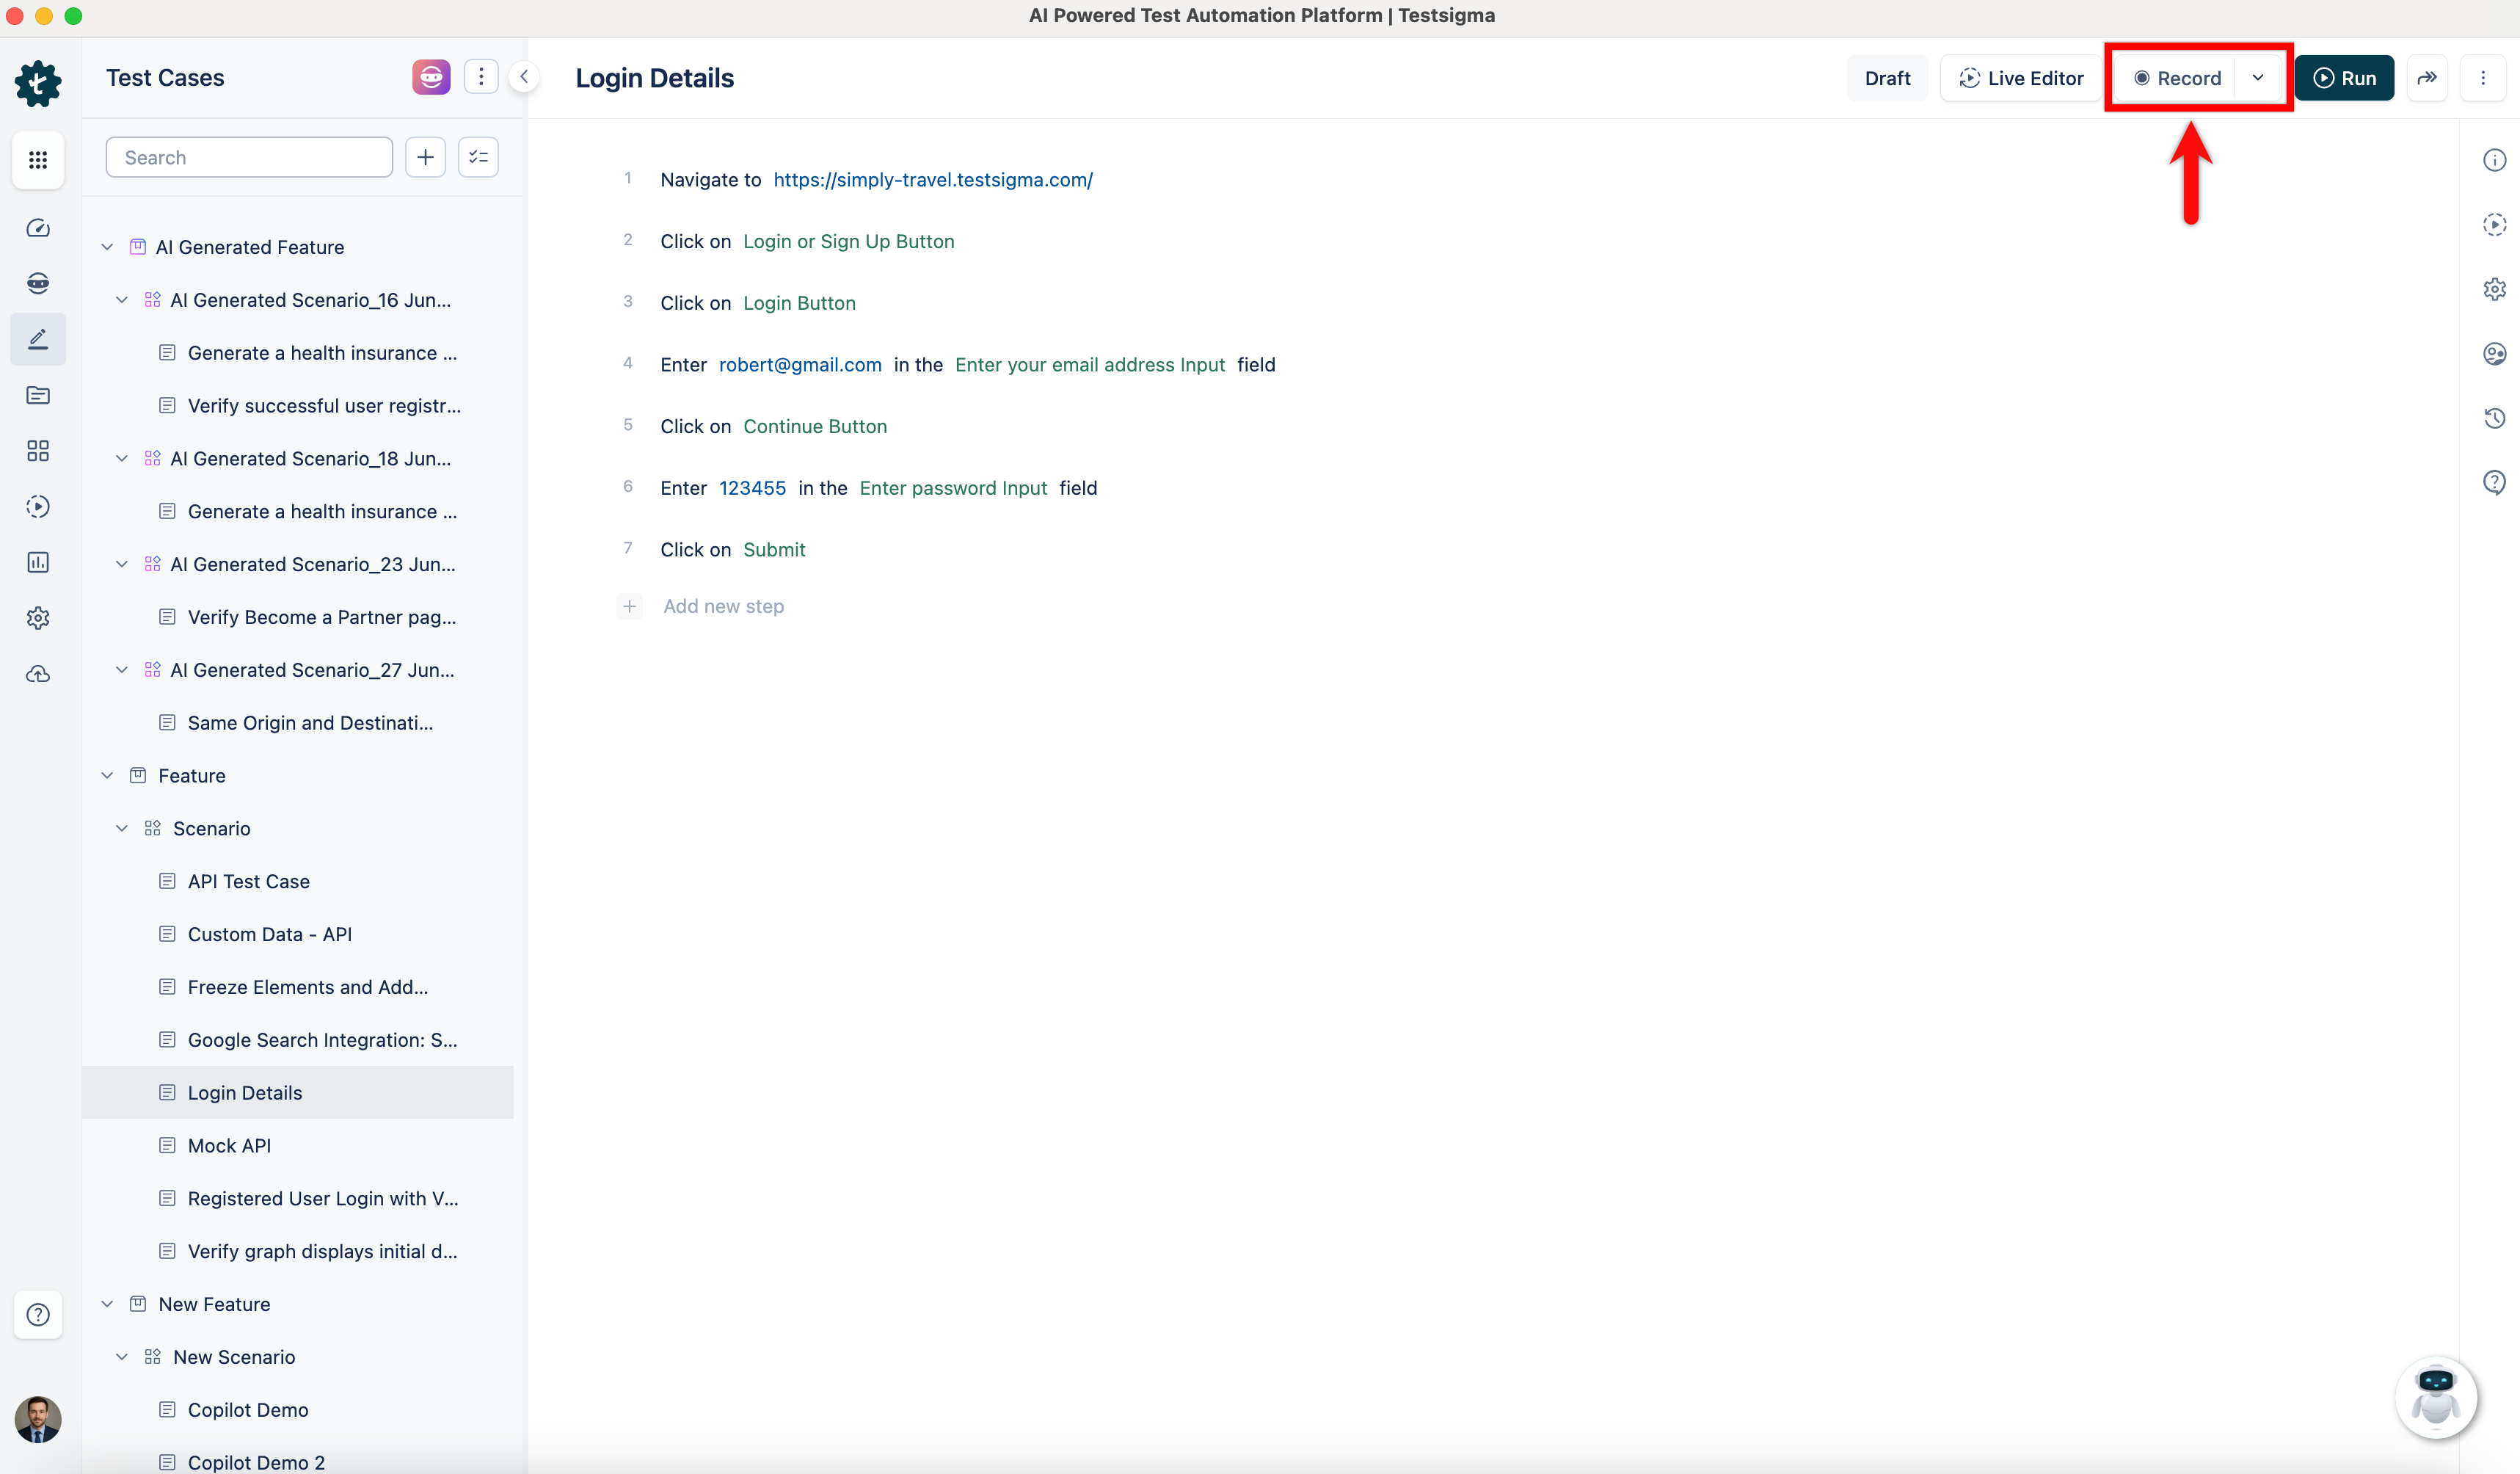
Task: Open the Copilot Demo test case
Action: [x=247, y=1409]
